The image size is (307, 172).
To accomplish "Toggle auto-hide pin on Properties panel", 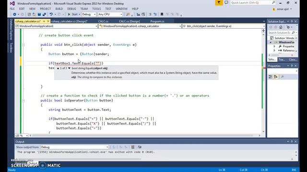I will point(292,66).
